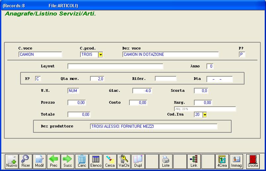Select the Modif edit record icon
266x171 pixels.
click(39, 161)
